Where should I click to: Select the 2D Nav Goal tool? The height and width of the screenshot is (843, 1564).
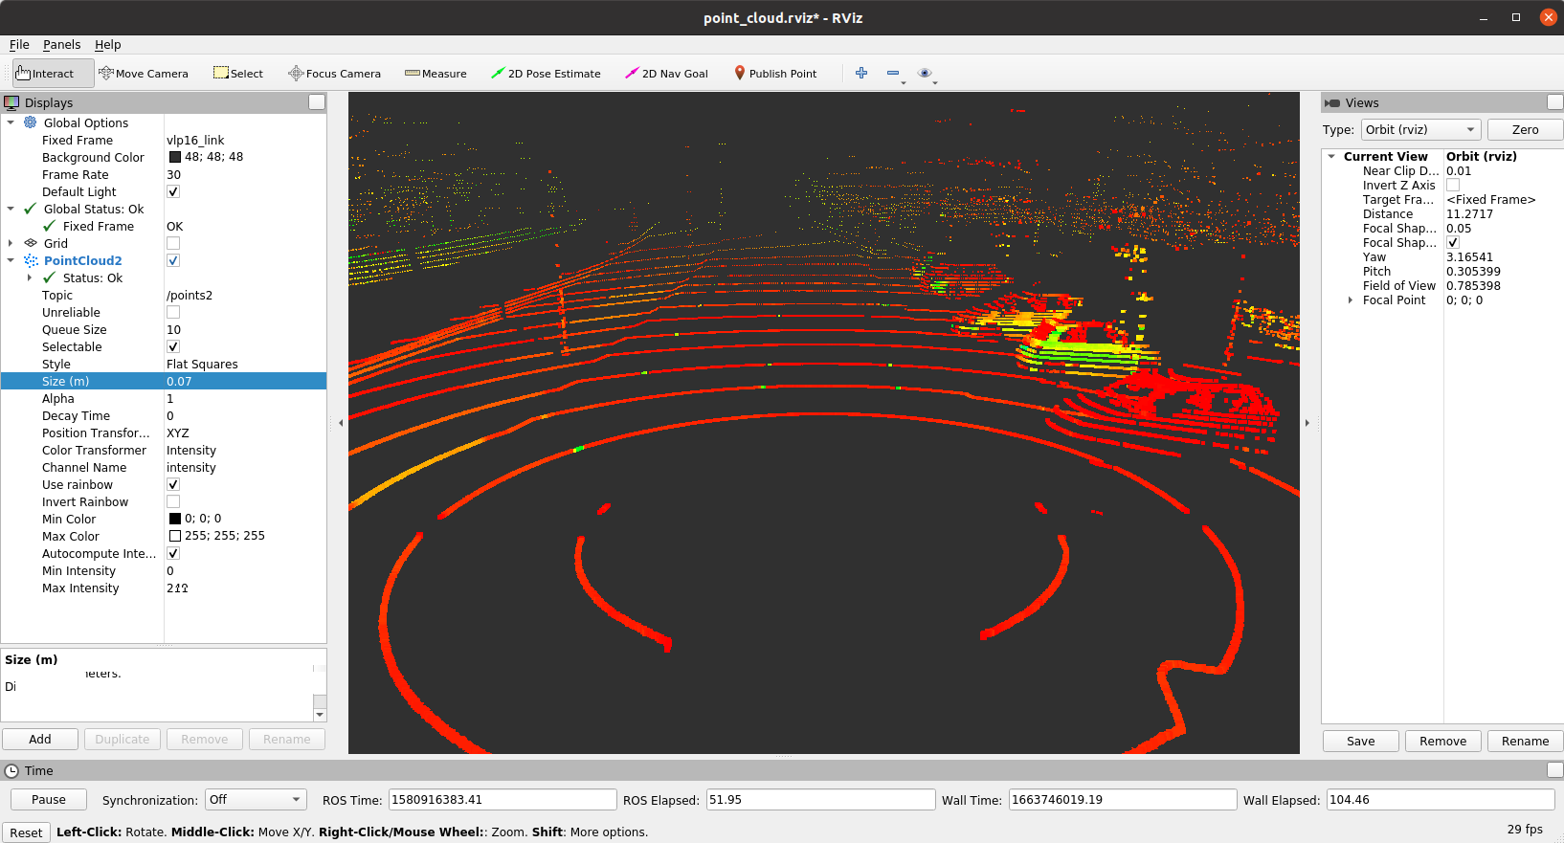666,74
